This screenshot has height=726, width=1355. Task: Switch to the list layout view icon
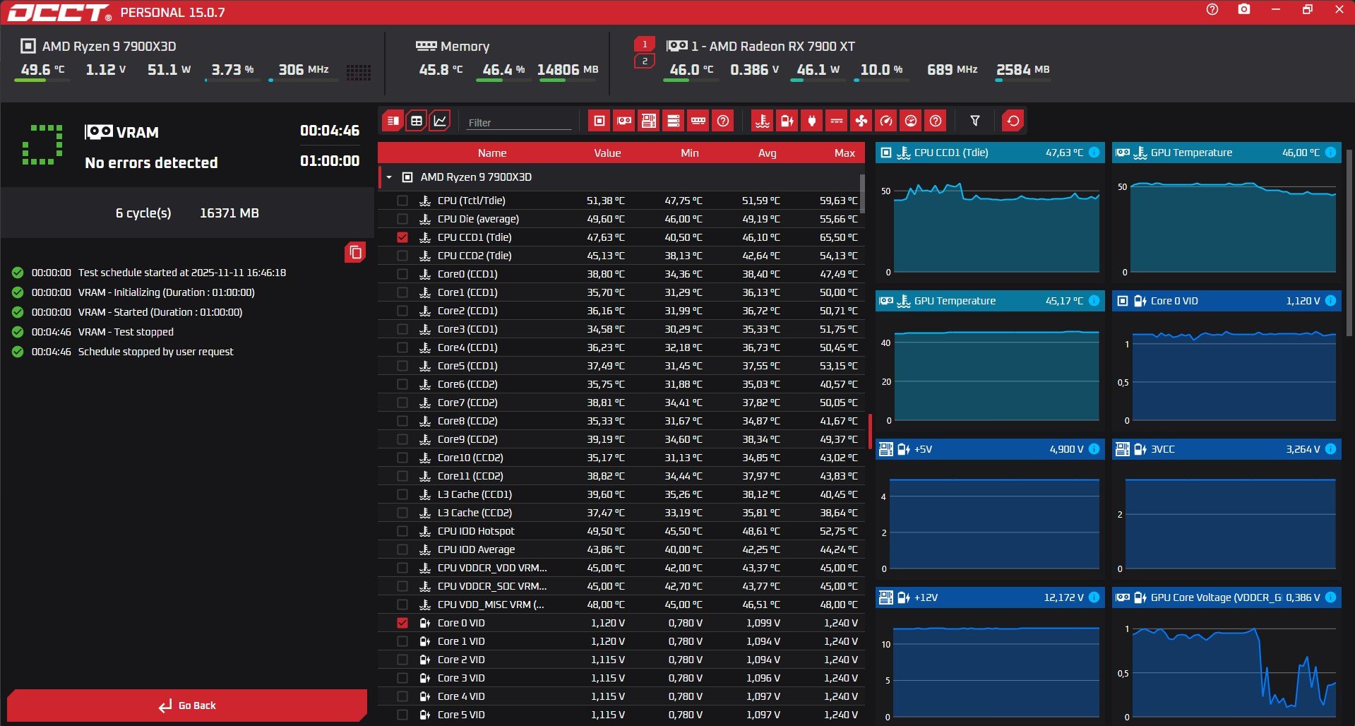click(393, 121)
